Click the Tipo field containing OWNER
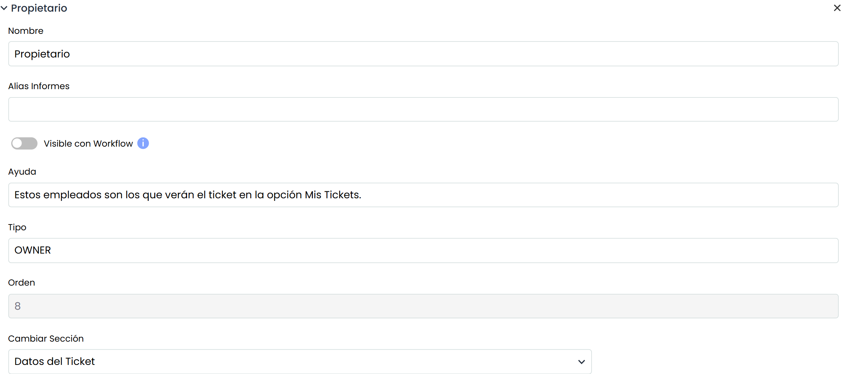Image resolution: width=841 pixels, height=374 pixels. [423, 250]
